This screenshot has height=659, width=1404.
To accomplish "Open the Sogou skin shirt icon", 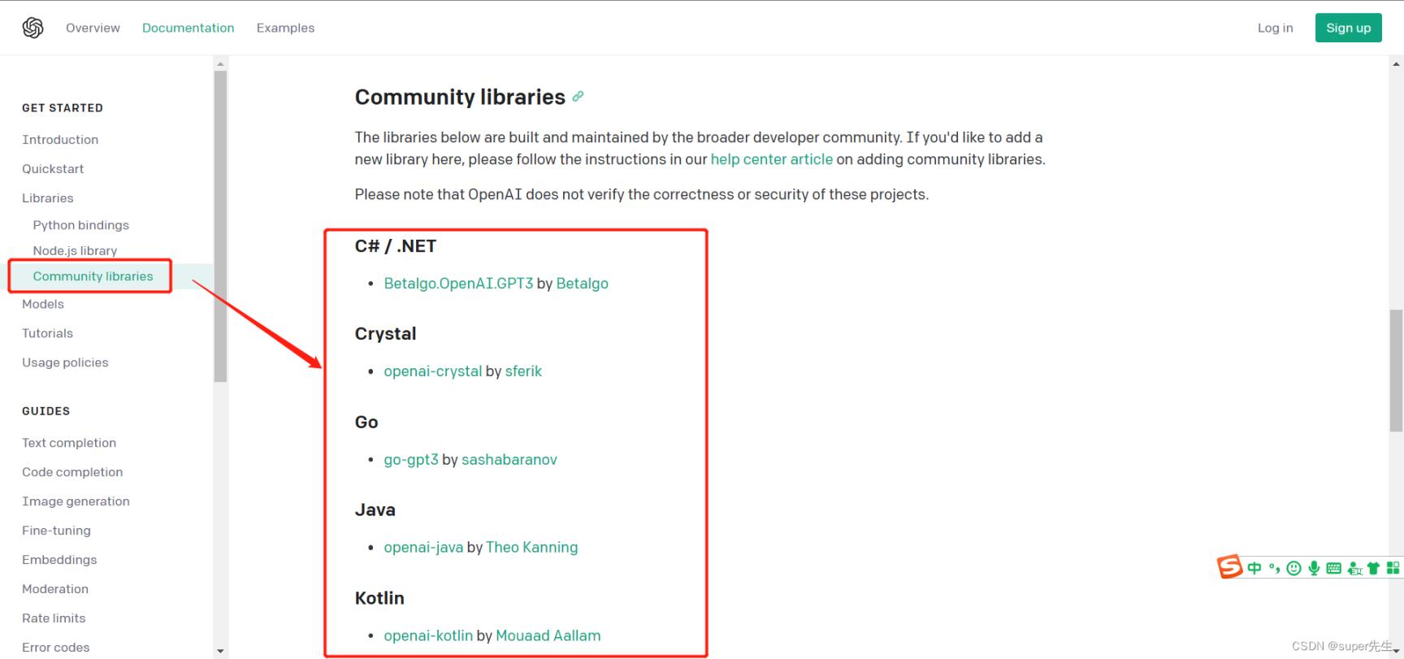I will (x=1373, y=568).
